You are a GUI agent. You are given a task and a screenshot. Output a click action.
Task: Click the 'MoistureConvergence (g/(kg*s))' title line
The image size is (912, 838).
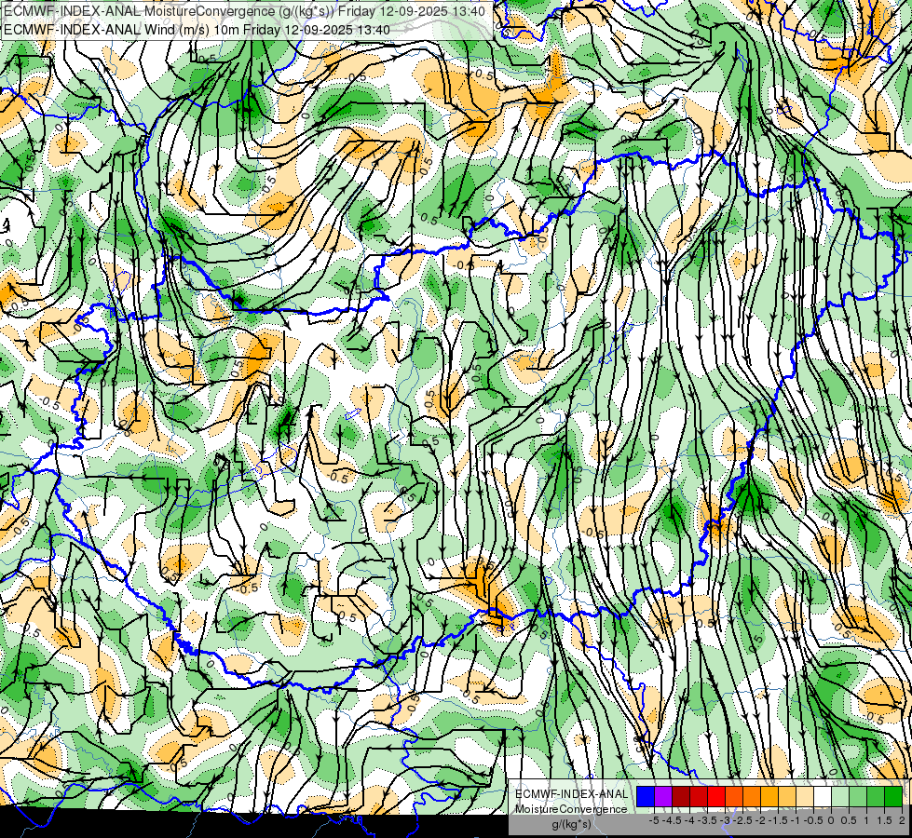[x=244, y=10]
